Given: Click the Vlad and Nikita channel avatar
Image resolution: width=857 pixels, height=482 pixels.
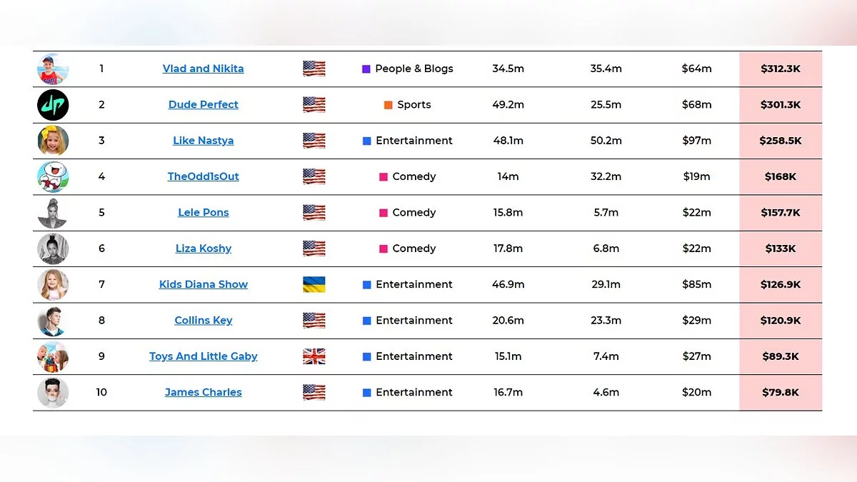Looking at the screenshot, I should pos(53,69).
